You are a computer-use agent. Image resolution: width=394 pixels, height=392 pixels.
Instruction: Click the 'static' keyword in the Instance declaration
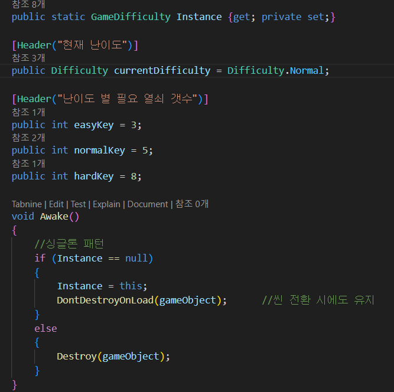tap(69, 17)
